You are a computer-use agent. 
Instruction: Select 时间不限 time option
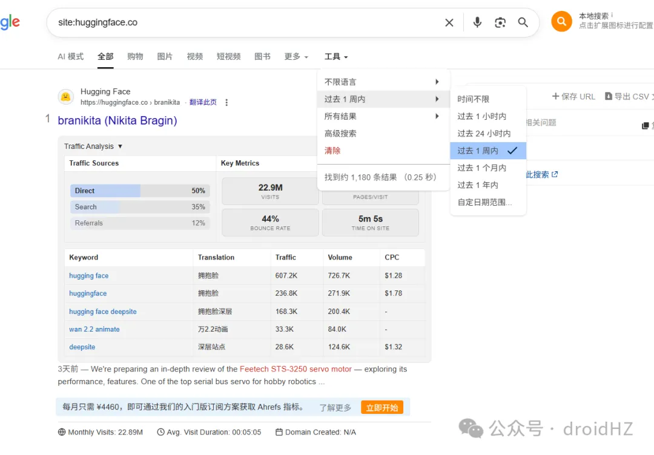(x=473, y=99)
